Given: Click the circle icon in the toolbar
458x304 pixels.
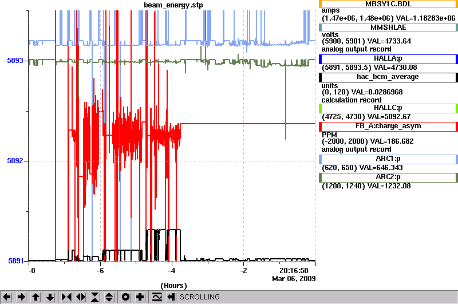Looking at the screenshot, I should point(125,297).
